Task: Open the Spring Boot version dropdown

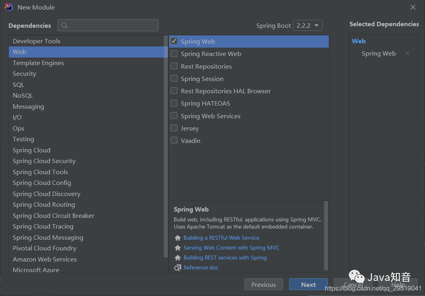Action: tap(308, 25)
